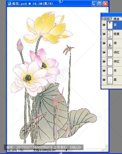122x154 pixels.
Task: Select the 桔黄 channel thumbnail
Action: pos(110,34)
